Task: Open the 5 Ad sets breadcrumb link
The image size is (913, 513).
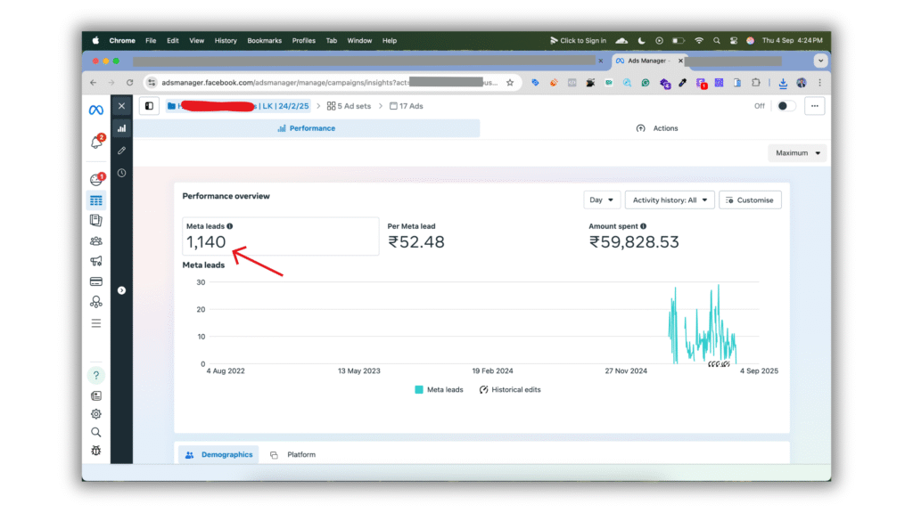Action: (x=350, y=106)
